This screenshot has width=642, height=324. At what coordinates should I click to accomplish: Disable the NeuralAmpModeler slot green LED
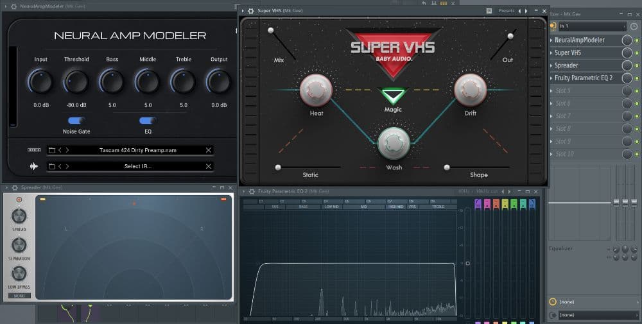(x=637, y=40)
